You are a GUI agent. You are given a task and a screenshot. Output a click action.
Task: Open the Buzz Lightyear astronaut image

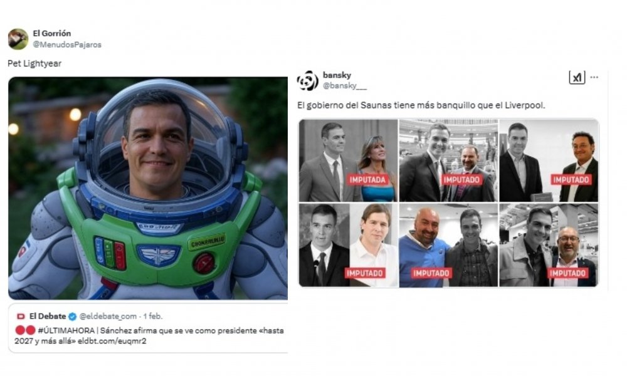coord(148,188)
